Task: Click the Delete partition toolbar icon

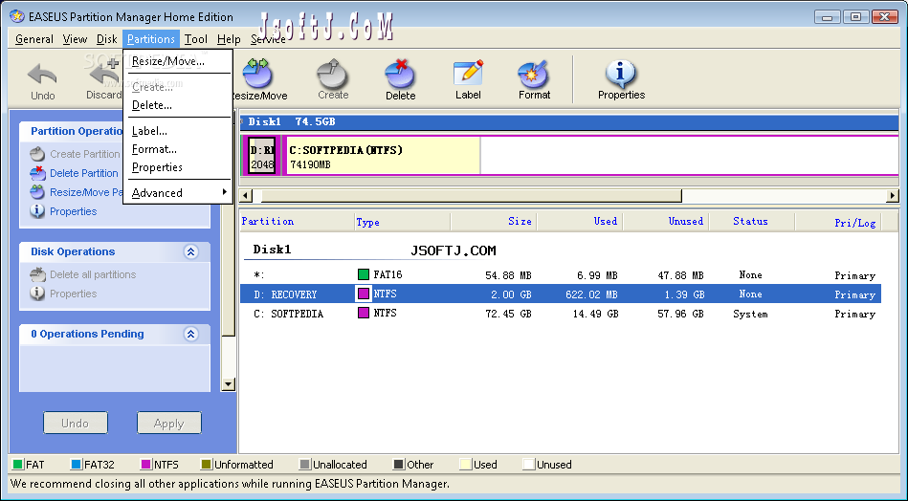Action: click(x=400, y=74)
